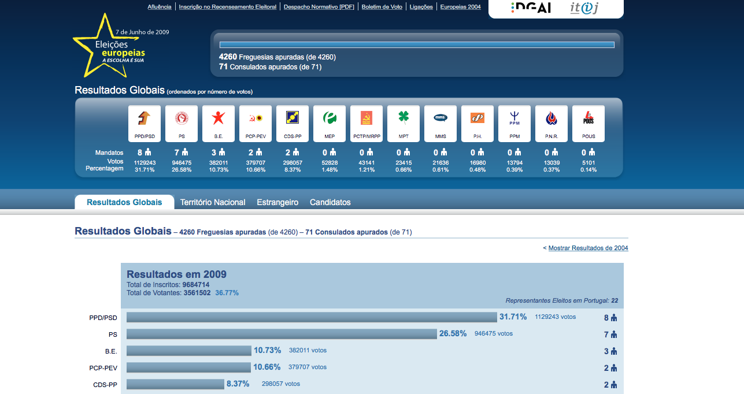Click the counting progress bar
Viewport: 744px width, 394px height.
click(417, 44)
